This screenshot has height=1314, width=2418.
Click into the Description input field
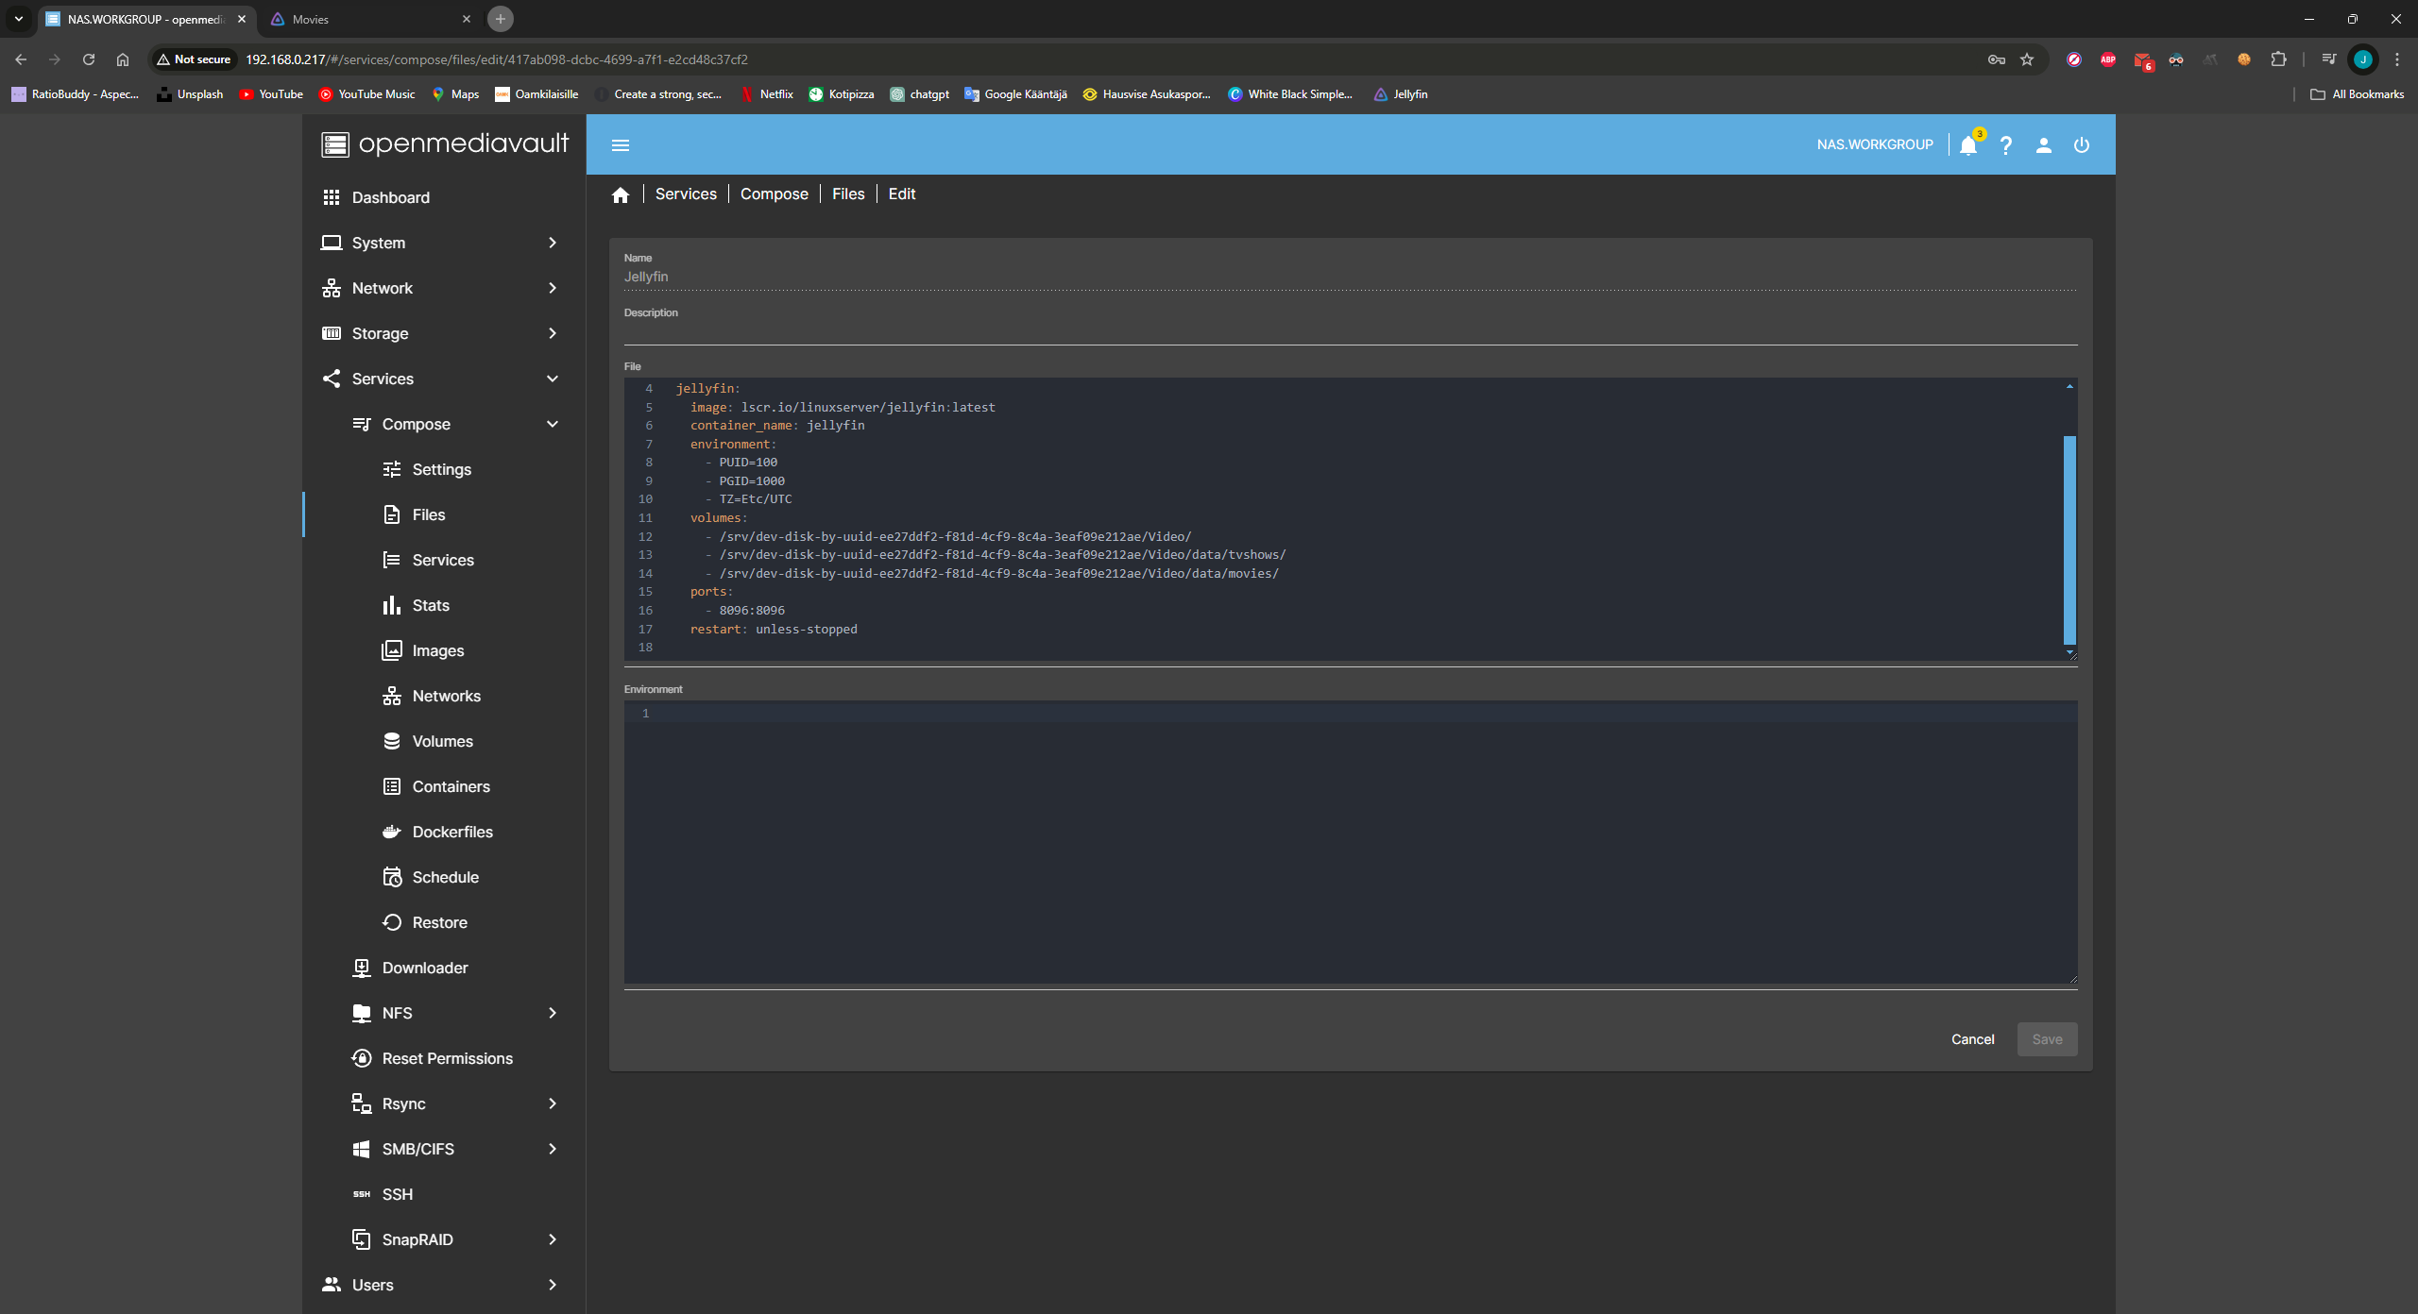[1349, 331]
